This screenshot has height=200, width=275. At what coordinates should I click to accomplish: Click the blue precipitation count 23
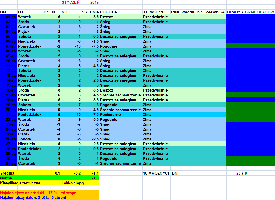tap(238, 173)
